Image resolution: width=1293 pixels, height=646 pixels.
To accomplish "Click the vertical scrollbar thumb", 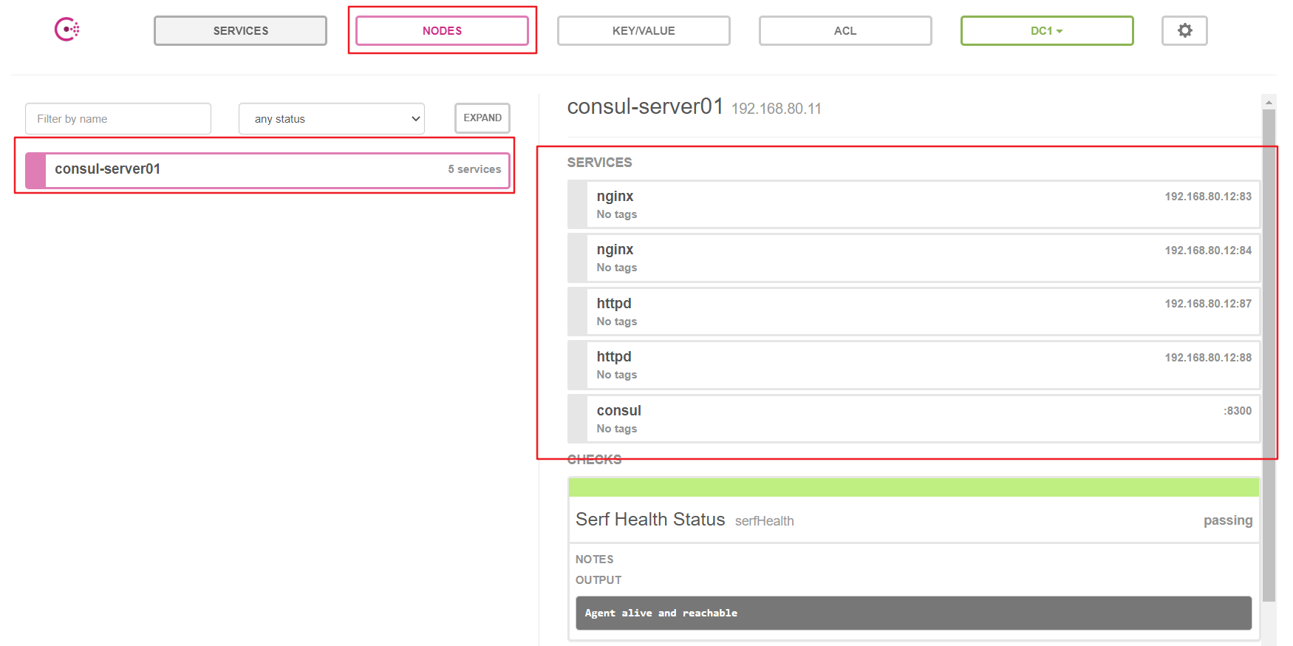I will [1269, 355].
